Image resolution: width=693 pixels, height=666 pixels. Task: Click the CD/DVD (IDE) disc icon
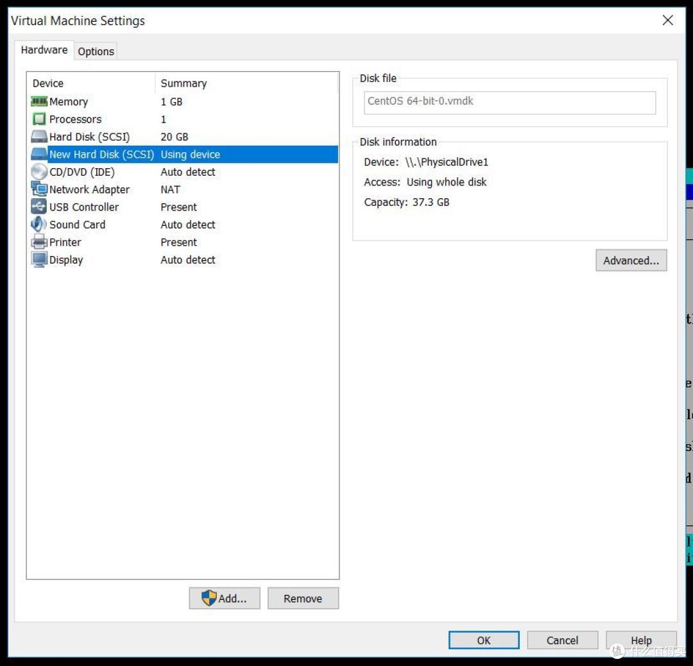[x=39, y=172]
